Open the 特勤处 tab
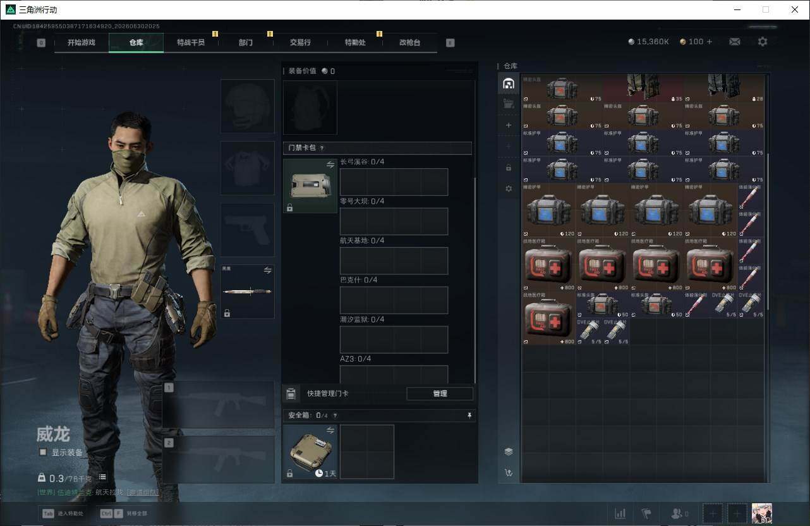This screenshot has height=526, width=810. (x=355, y=43)
